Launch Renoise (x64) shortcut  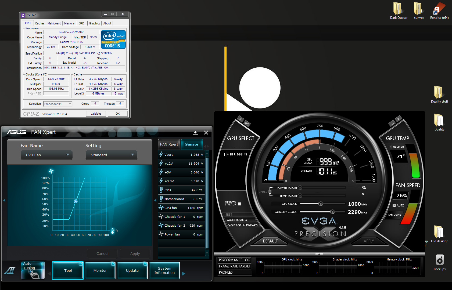[439, 11]
